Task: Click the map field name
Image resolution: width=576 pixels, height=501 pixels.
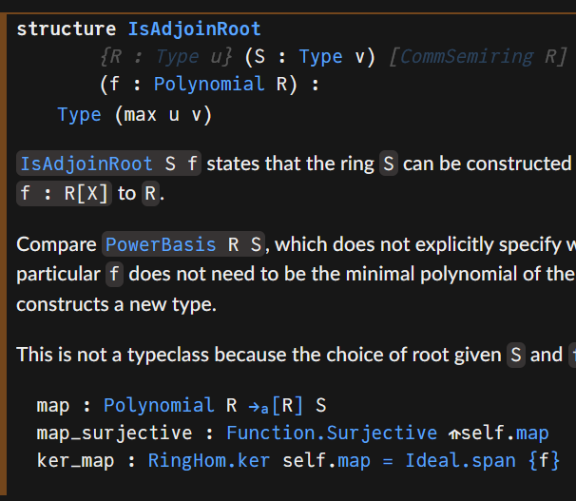Action: click(53, 405)
